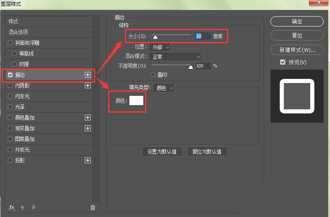Click the stroke preview thumbnail

coord(297,96)
